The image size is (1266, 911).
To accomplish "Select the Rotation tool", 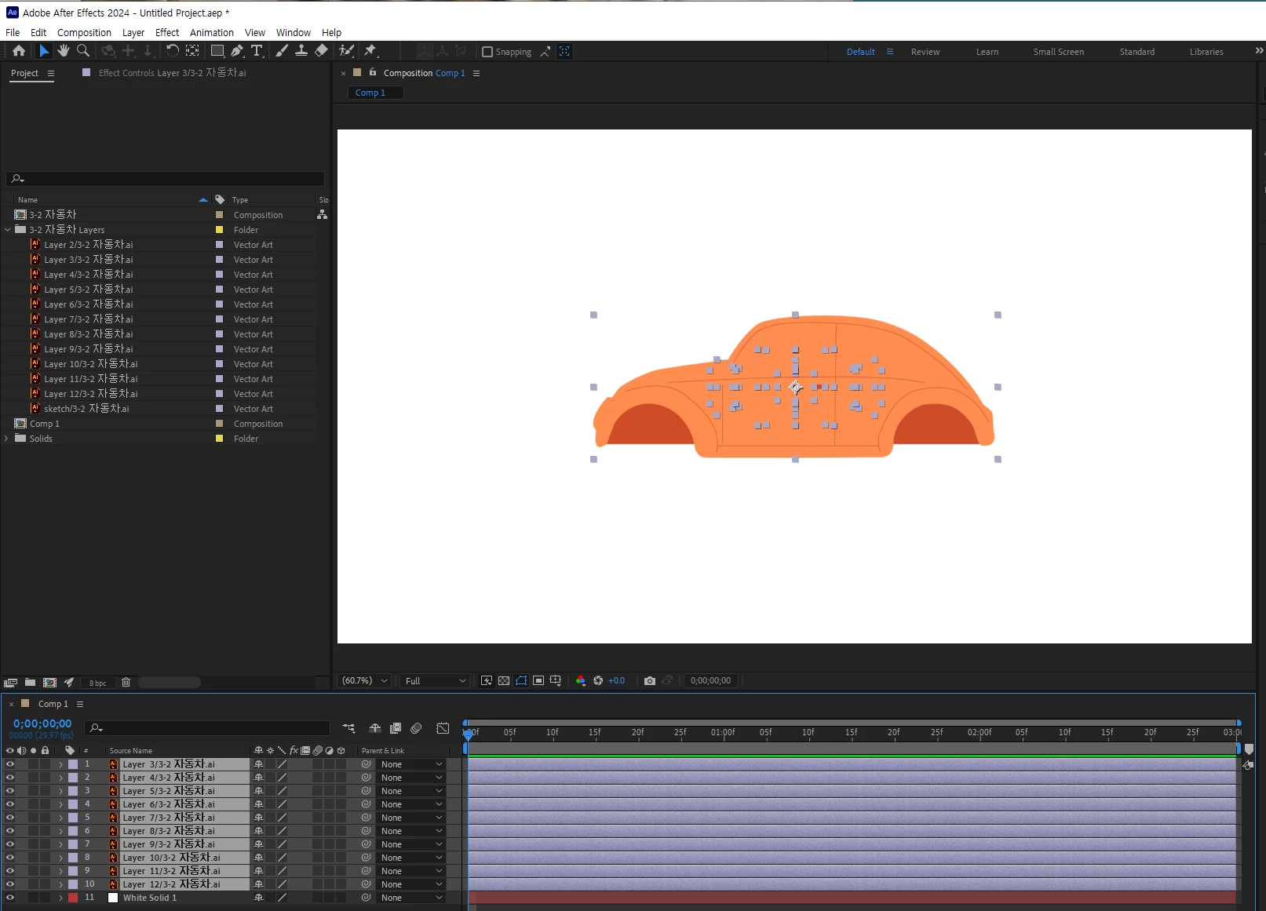I will click(172, 51).
